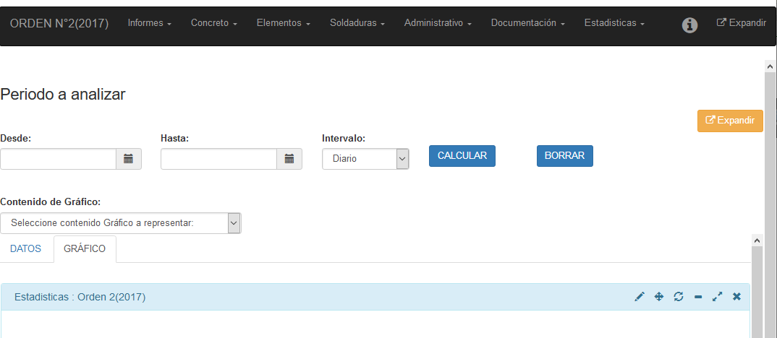Click the move arrows icon in panel header

[x=659, y=297]
